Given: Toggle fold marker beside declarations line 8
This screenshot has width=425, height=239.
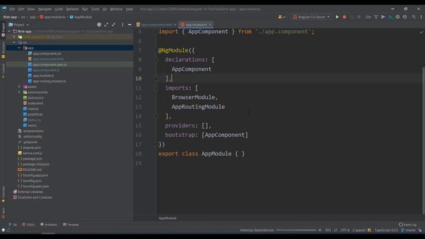Looking at the screenshot, I should (x=156, y=60).
